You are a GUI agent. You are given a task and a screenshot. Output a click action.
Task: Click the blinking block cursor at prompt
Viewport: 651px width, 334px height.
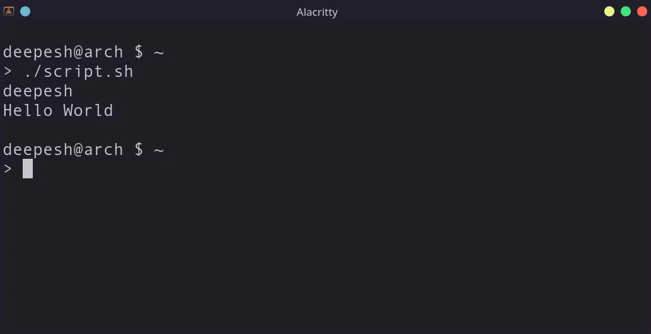tap(28, 168)
